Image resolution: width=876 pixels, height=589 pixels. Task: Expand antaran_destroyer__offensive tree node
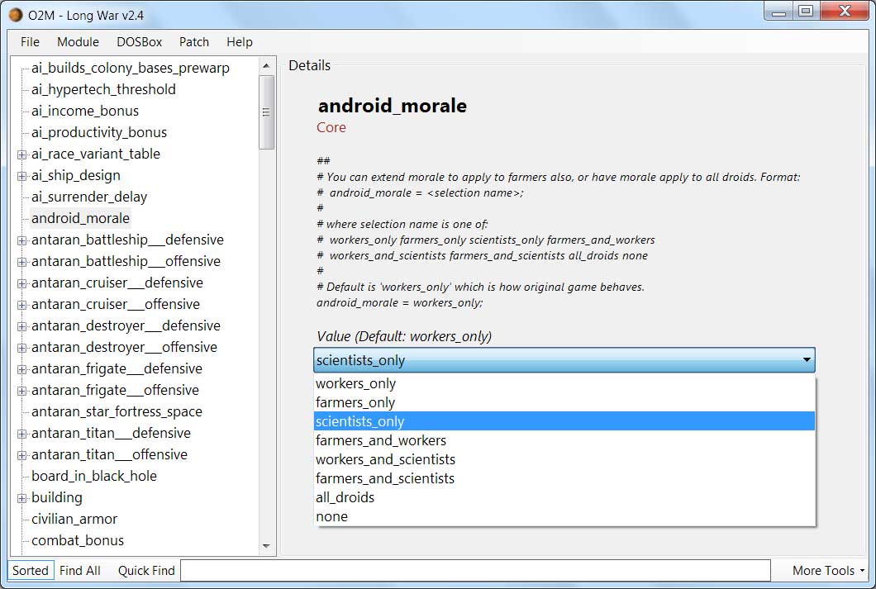pyautogui.click(x=21, y=348)
